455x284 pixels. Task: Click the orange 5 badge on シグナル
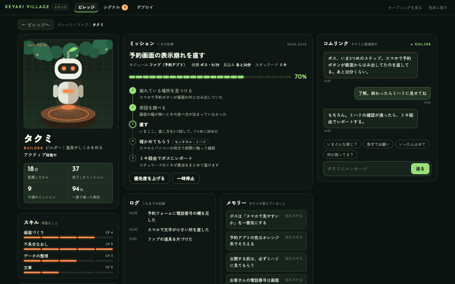pos(125,7)
